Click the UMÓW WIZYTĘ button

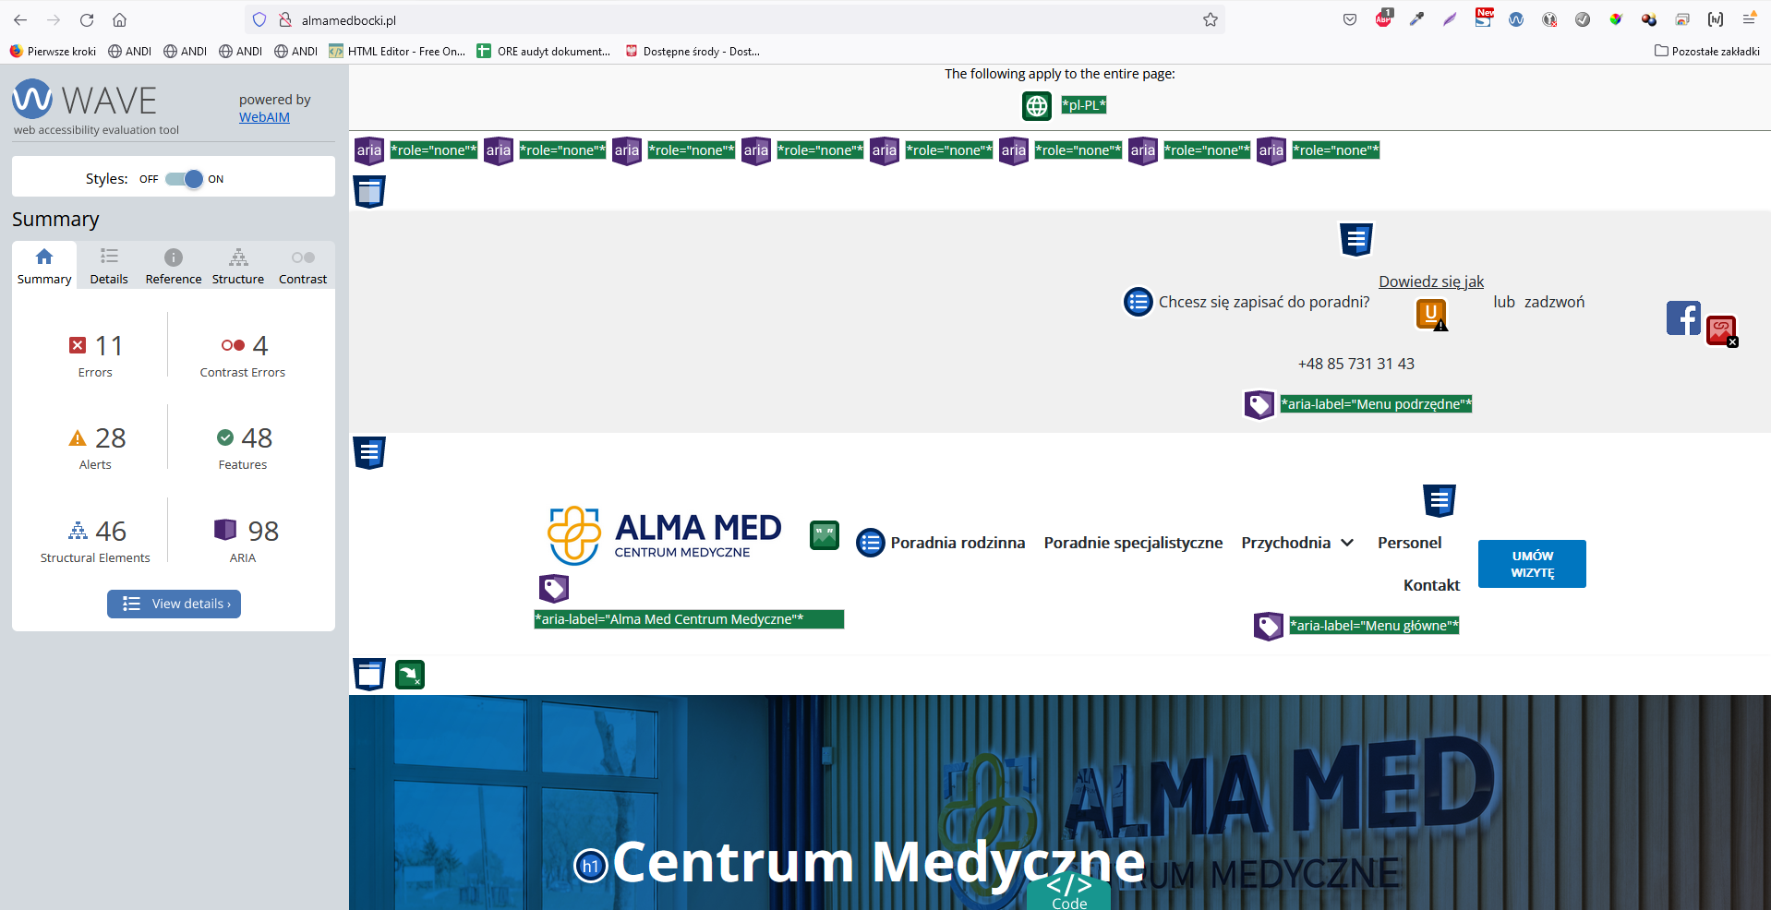click(x=1532, y=564)
